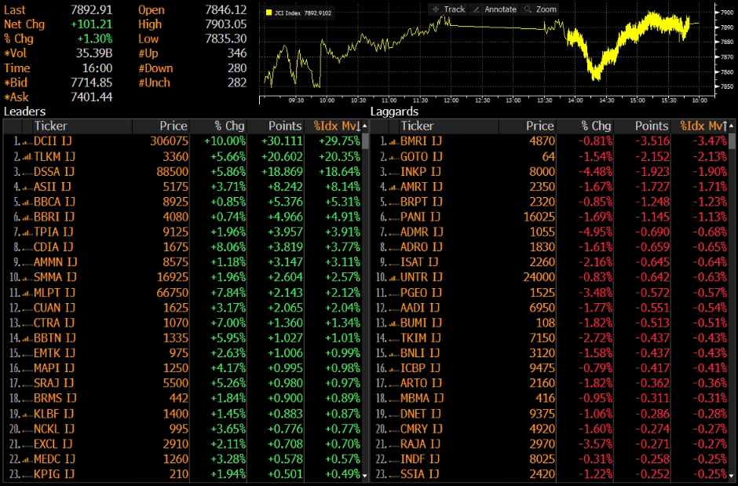Open the mini chart icon beside TPIA IJ
This screenshot has height=486, width=738.
pyautogui.click(x=27, y=232)
